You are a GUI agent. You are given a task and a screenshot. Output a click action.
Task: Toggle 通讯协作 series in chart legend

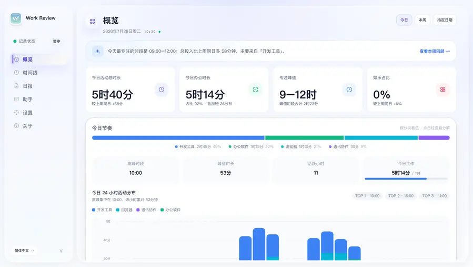146,210
